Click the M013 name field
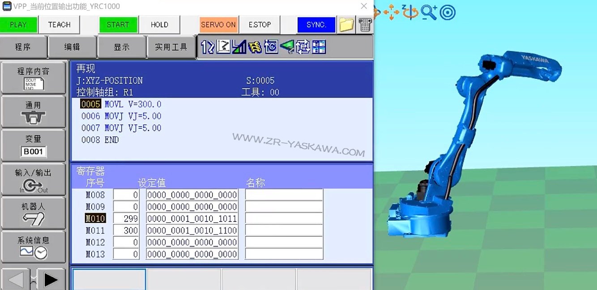This screenshot has width=597, height=290. click(284, 254)
